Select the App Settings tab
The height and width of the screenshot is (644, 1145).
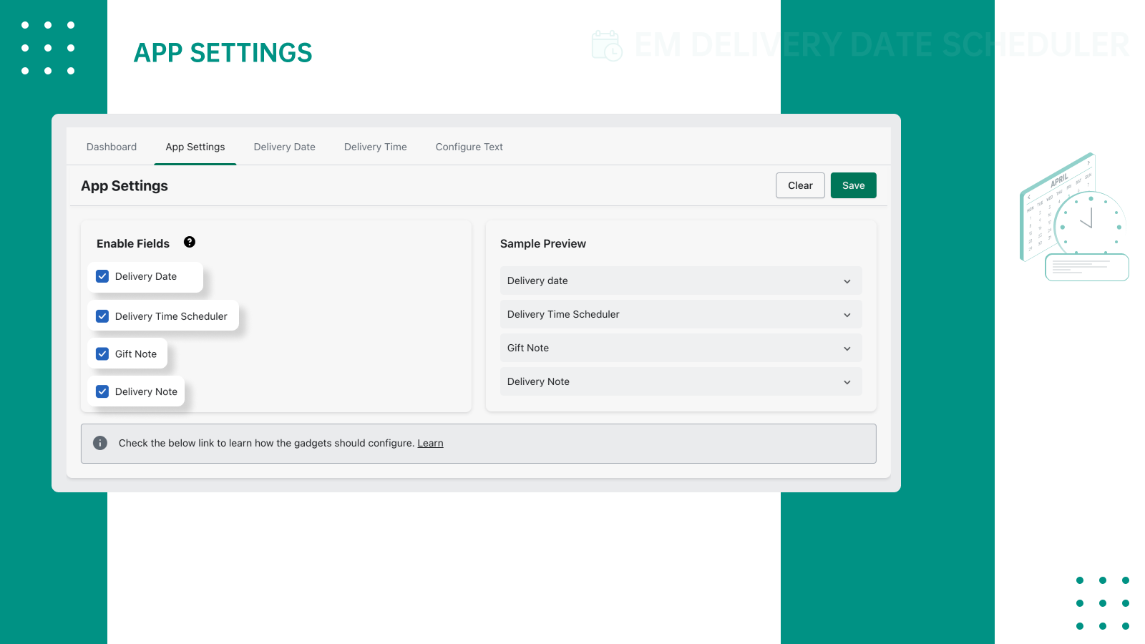195,147
